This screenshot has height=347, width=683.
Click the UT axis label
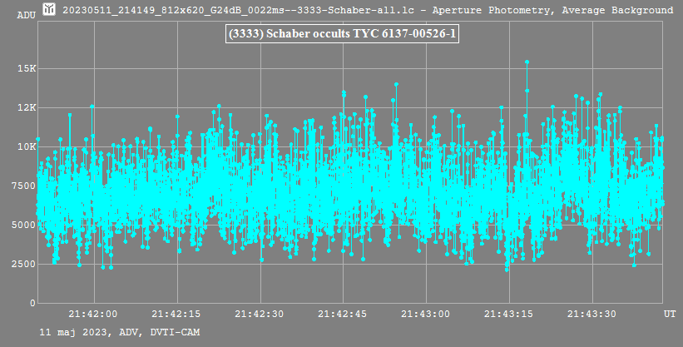click(x=670, y=314)
